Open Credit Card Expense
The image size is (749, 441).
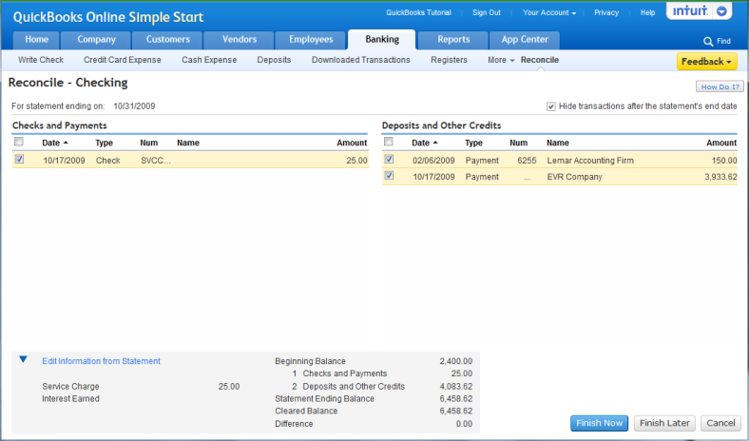[x=123, y=60]
